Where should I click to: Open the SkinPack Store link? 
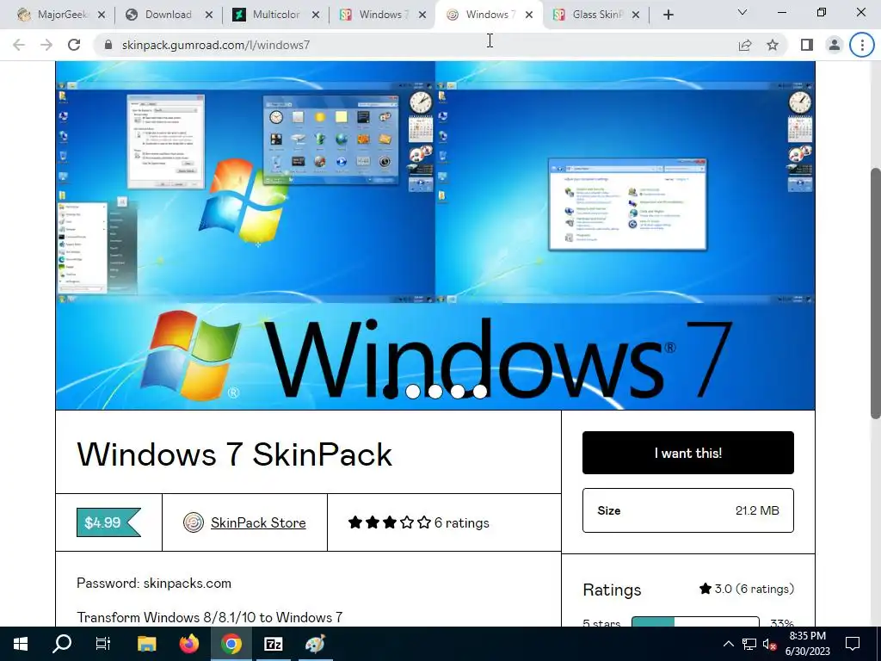(x=258, y=522)
